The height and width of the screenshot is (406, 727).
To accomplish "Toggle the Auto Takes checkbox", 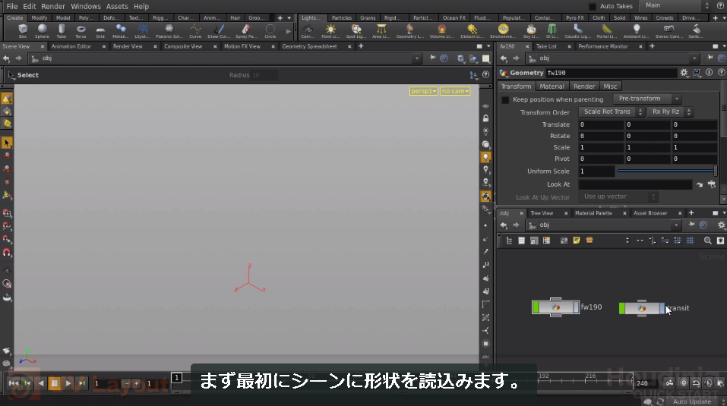I will pyautogui.click(x=592, y=7).
